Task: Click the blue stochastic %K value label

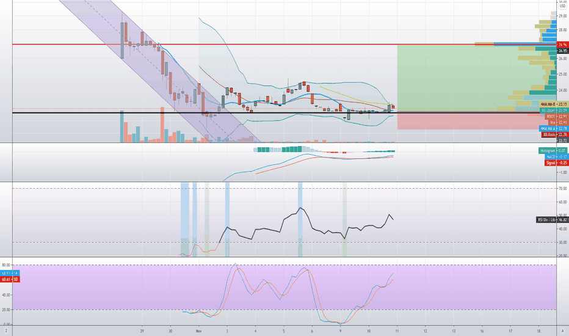Action: point(10,273)
